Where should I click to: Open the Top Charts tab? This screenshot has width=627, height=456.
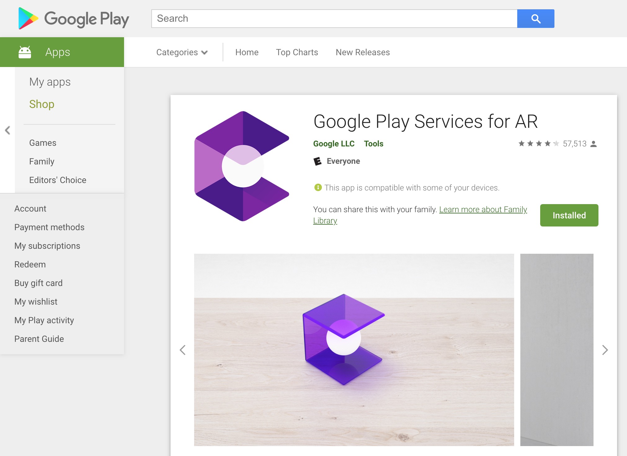pyautogui.click(x=297, y=52)
